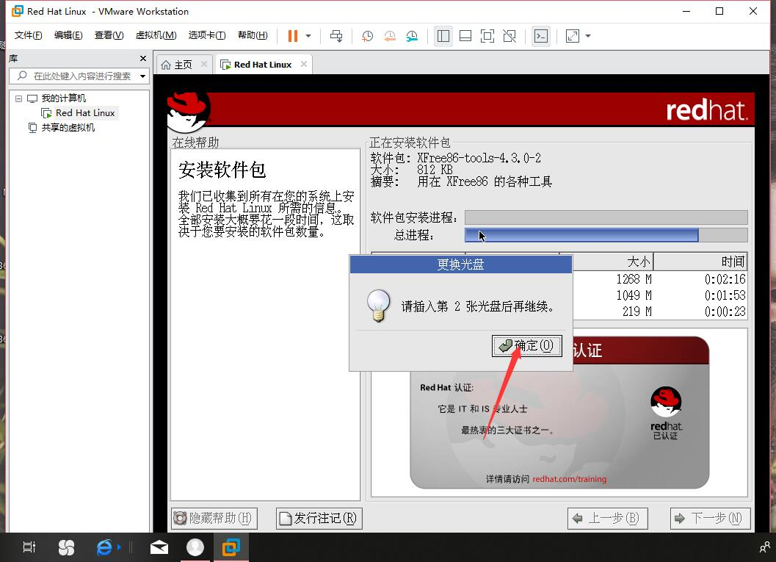
Task: Open Internet Explorer from the taskbar
Action: pyautogui.click(x=104, y=547)
